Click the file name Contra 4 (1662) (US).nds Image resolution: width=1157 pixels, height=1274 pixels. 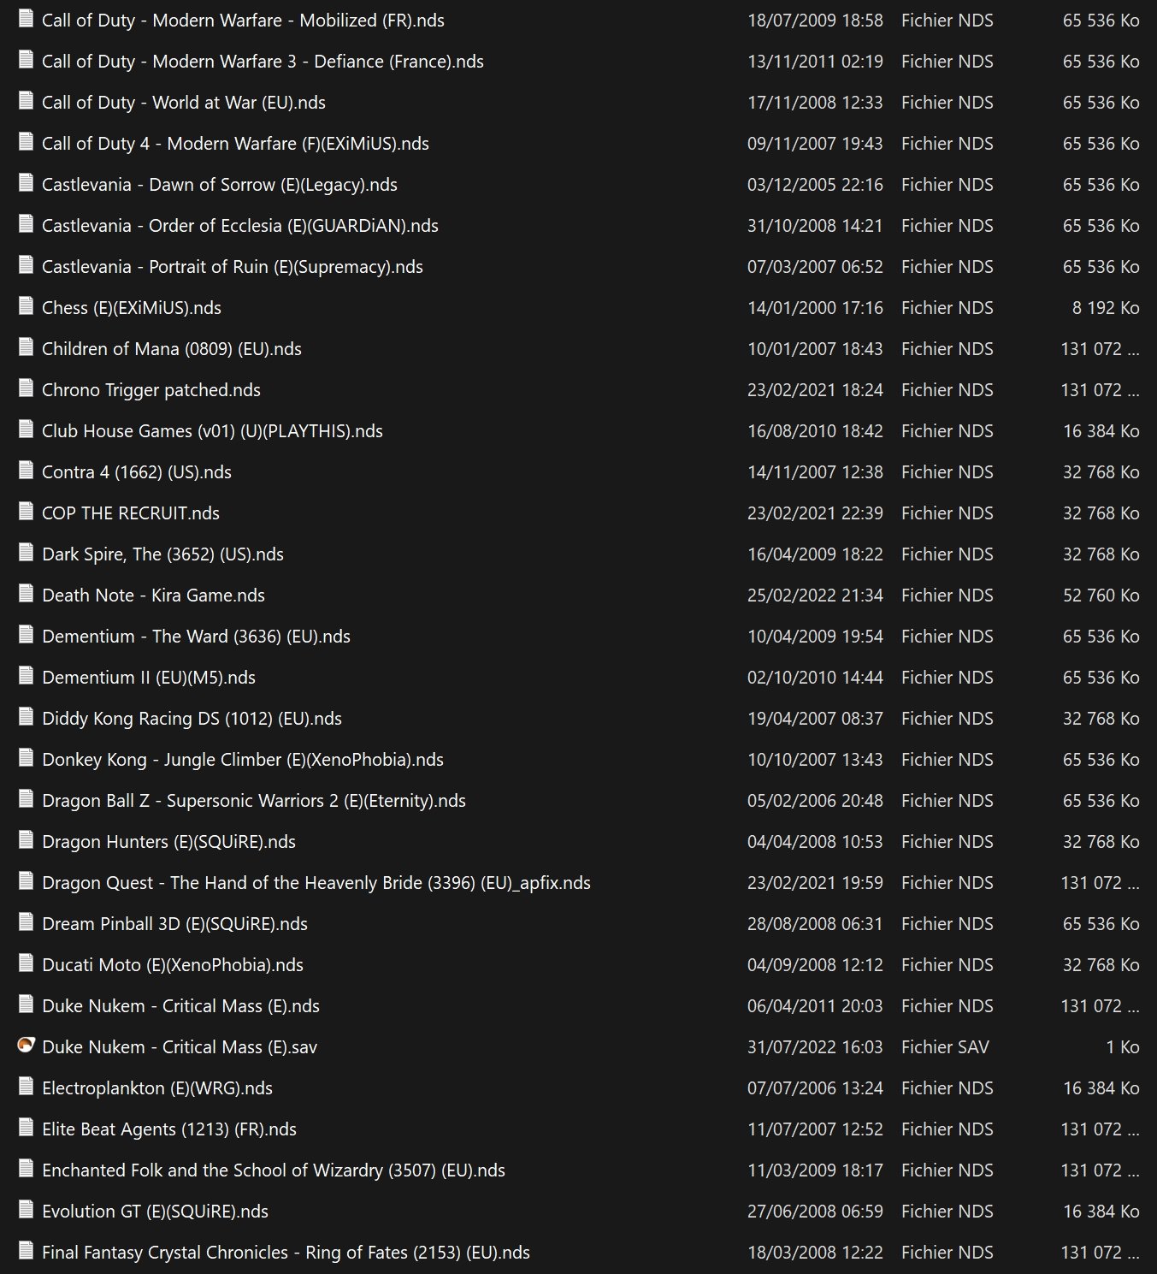pyautogui.click(x=137, y=472)
